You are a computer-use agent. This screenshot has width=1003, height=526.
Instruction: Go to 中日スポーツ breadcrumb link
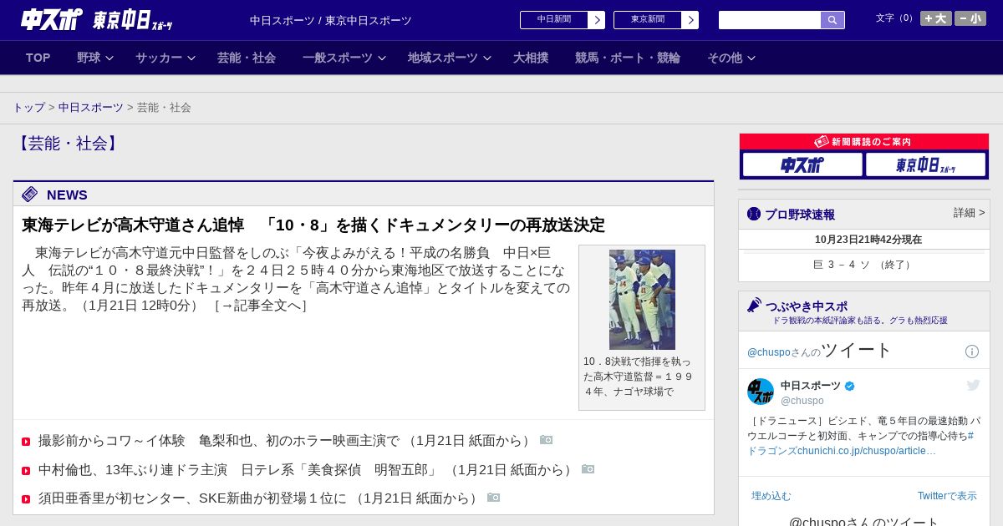tap(91, 108)
